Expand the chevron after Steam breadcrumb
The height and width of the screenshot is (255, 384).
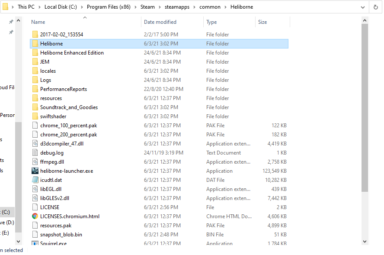coord(160,7)
